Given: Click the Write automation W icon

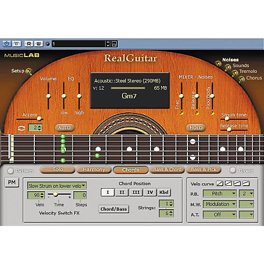Looking at the screenshot, I should tap(39, 44).
